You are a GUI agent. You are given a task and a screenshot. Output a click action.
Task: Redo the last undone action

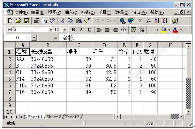click(x=109, y=21)
